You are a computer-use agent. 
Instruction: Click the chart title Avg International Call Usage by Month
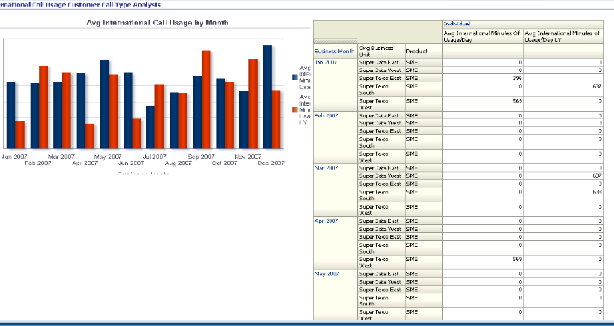click(157, 23)
